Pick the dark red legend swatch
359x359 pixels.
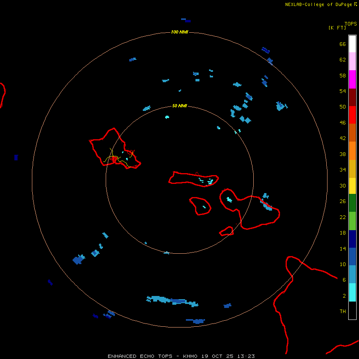pos(352,97)
